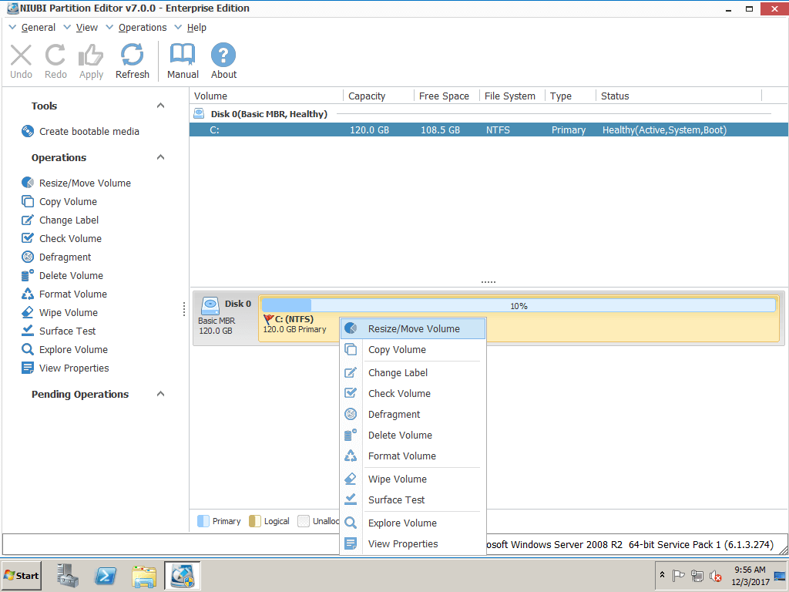Image resolution: width=789 pixels, height=592 pixels.
Task: Click Defragment text in Operations sidebar
Action: 65,257
